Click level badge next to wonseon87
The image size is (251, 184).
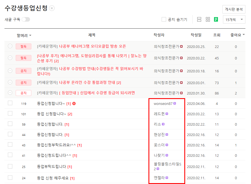[175, 104]
